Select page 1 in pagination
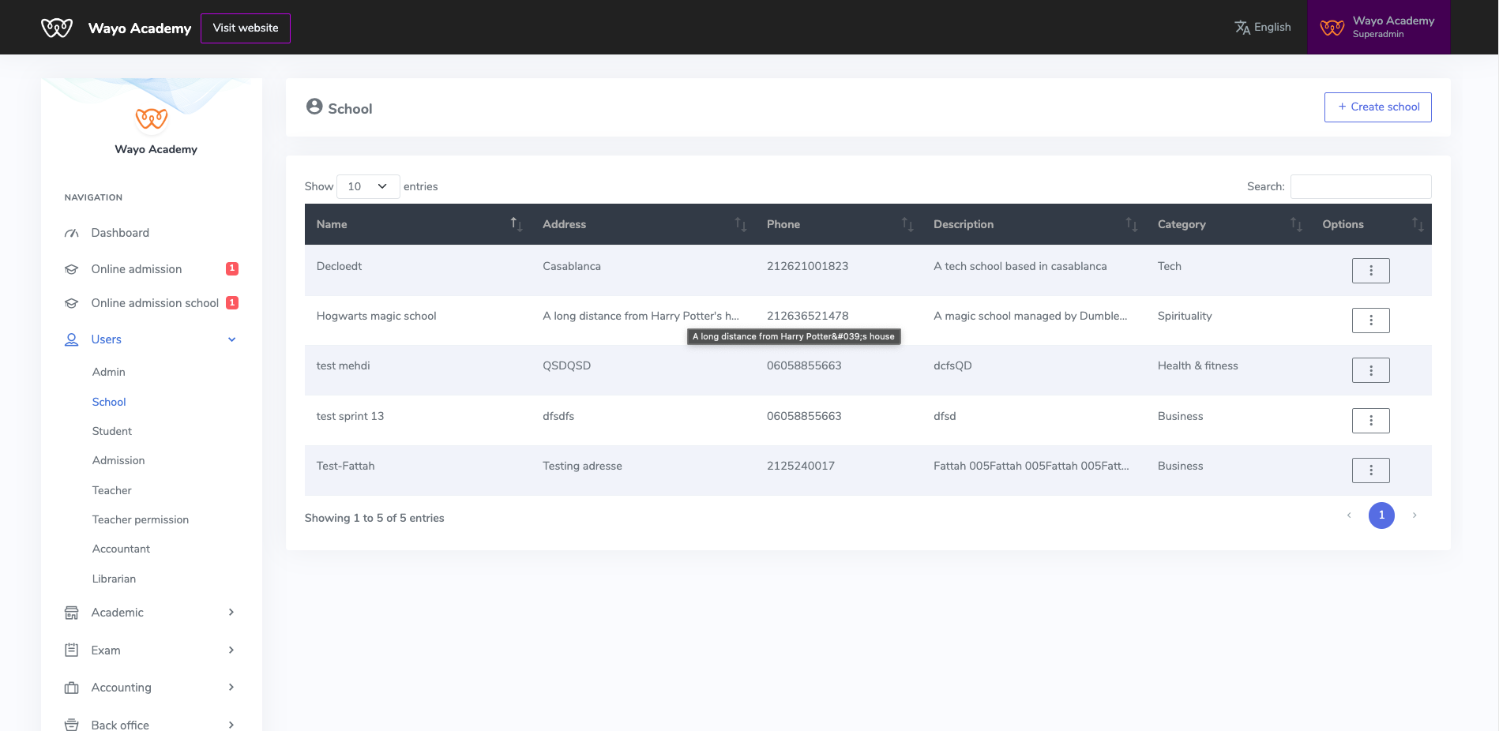This screenshot has height=731, width=1499. tap(1381, 515)
